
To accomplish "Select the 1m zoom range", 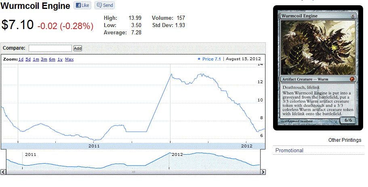I will 36,59.
